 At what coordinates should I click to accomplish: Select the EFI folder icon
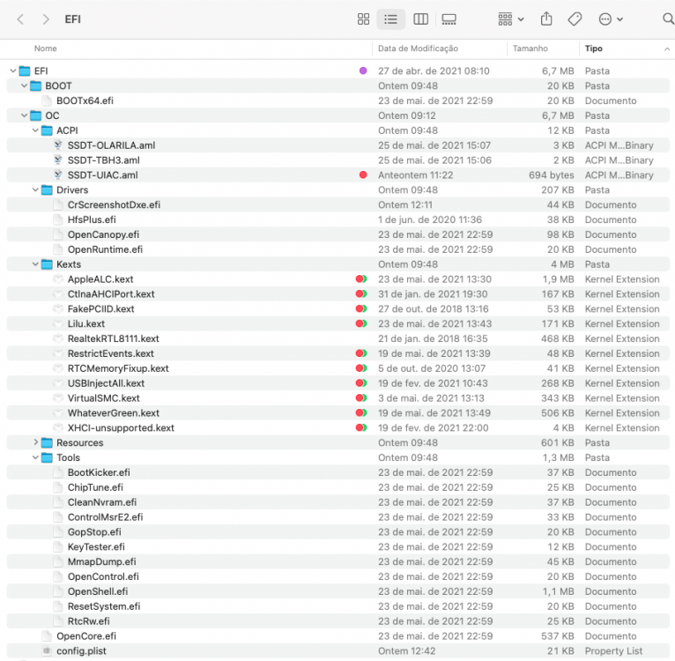25,71
